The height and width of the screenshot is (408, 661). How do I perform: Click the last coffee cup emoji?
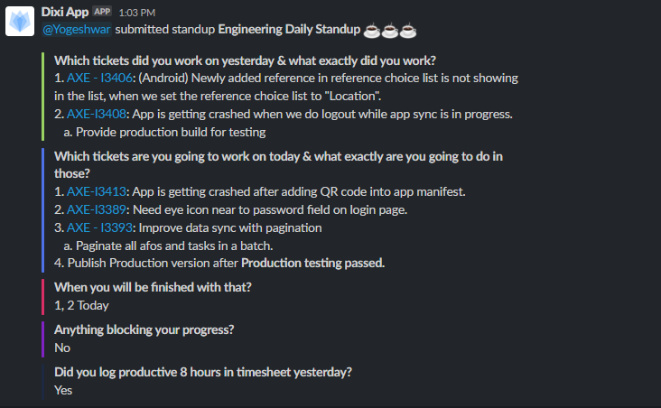click(408, 31)
